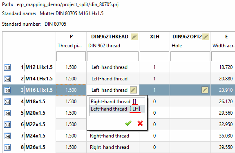The width and height of the screenshot is (235, 153).
Task: Click the row icon for M26x1.5
Action: [7, 147]
